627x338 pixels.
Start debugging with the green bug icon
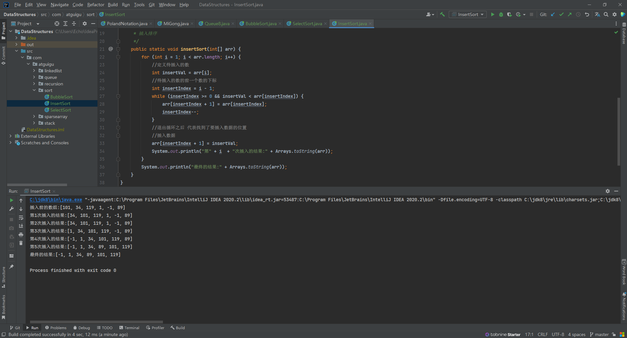(x=501, y=14)
